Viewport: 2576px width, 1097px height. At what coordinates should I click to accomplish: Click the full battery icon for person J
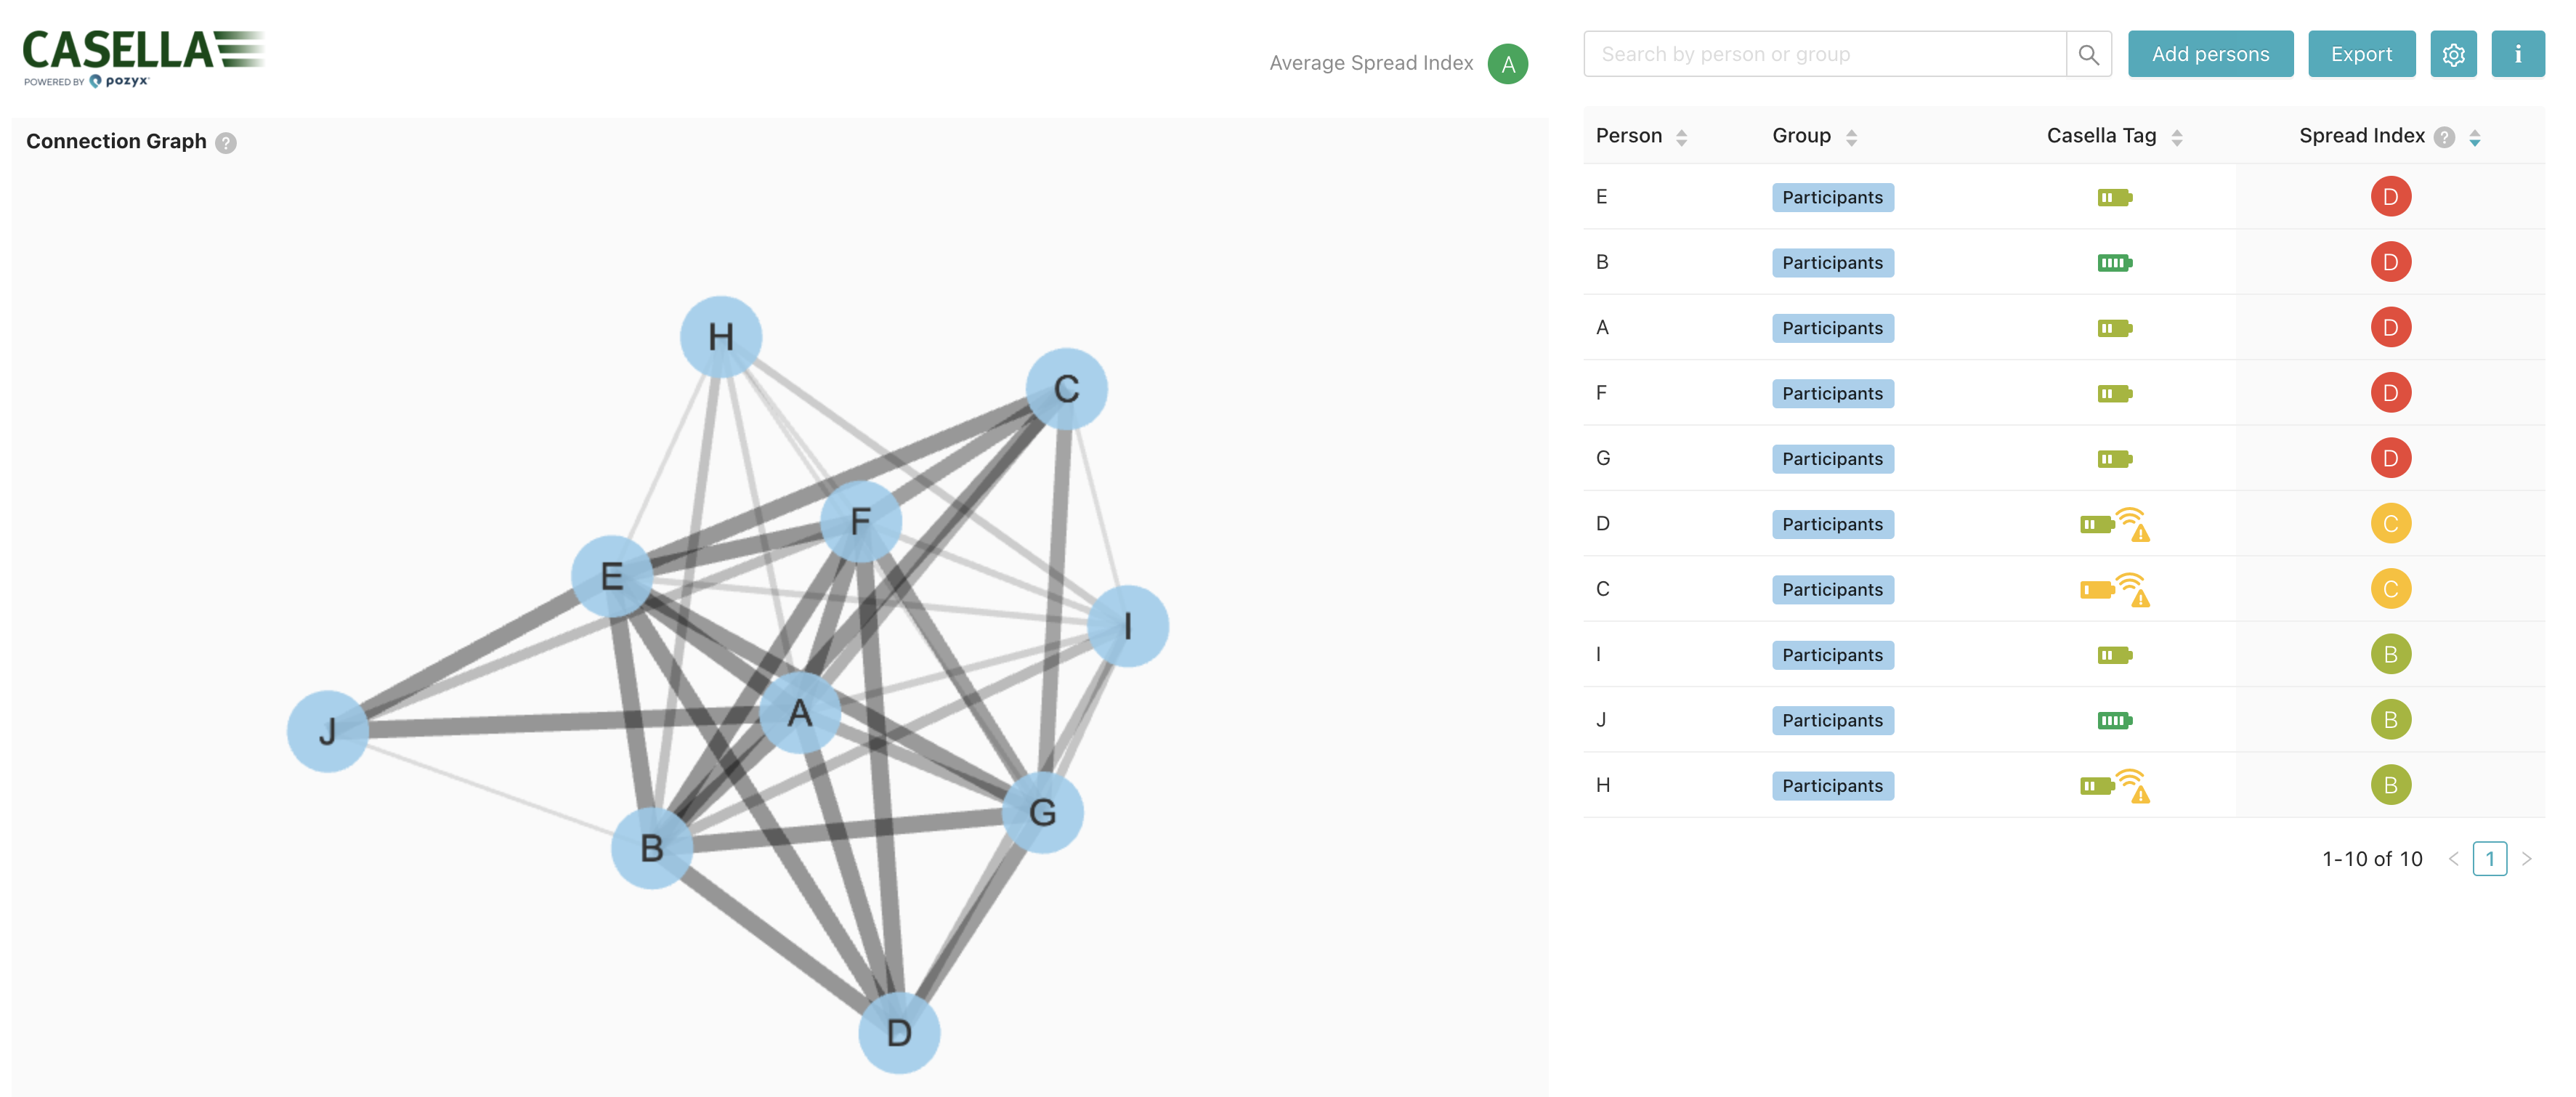click(2116, 719)
